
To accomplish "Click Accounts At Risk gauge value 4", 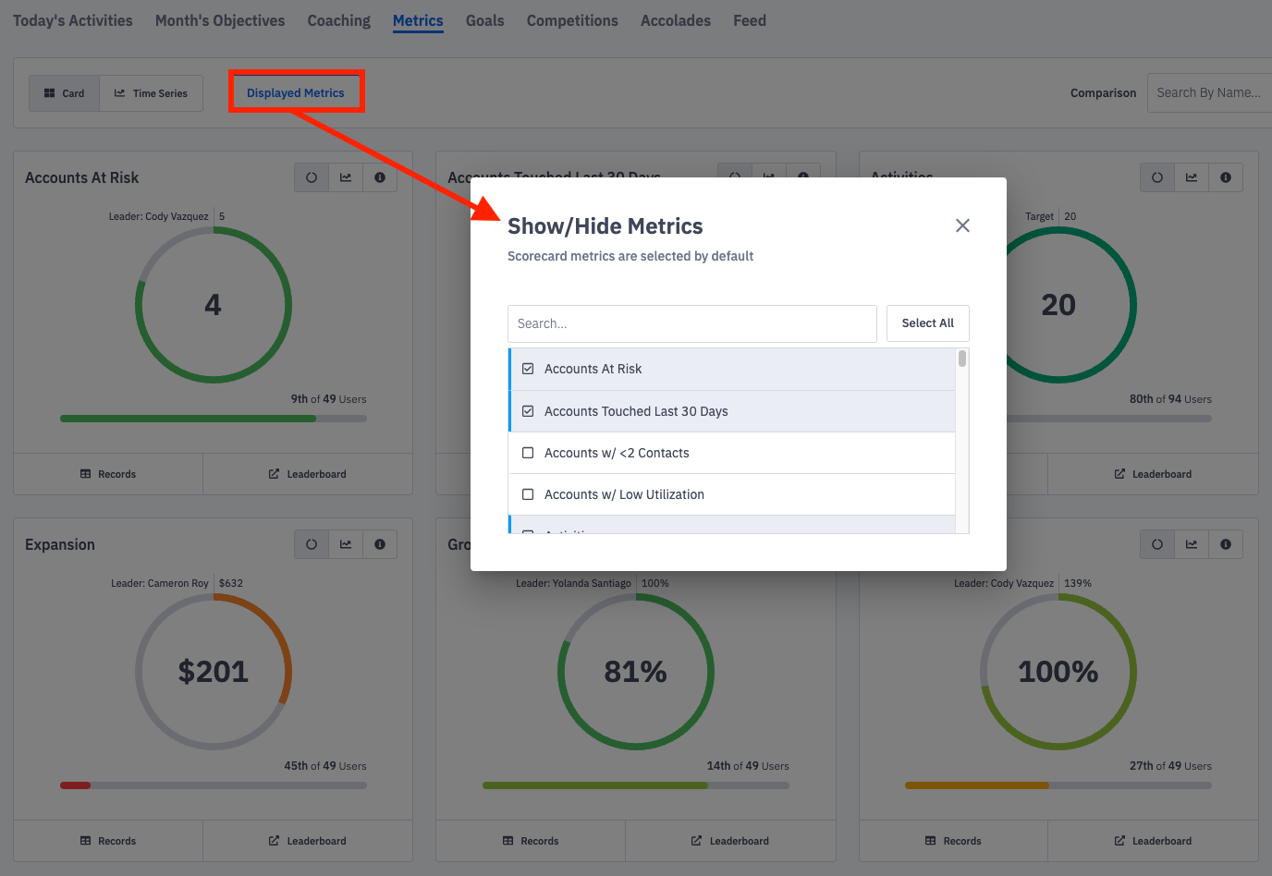I will (213, 305).
